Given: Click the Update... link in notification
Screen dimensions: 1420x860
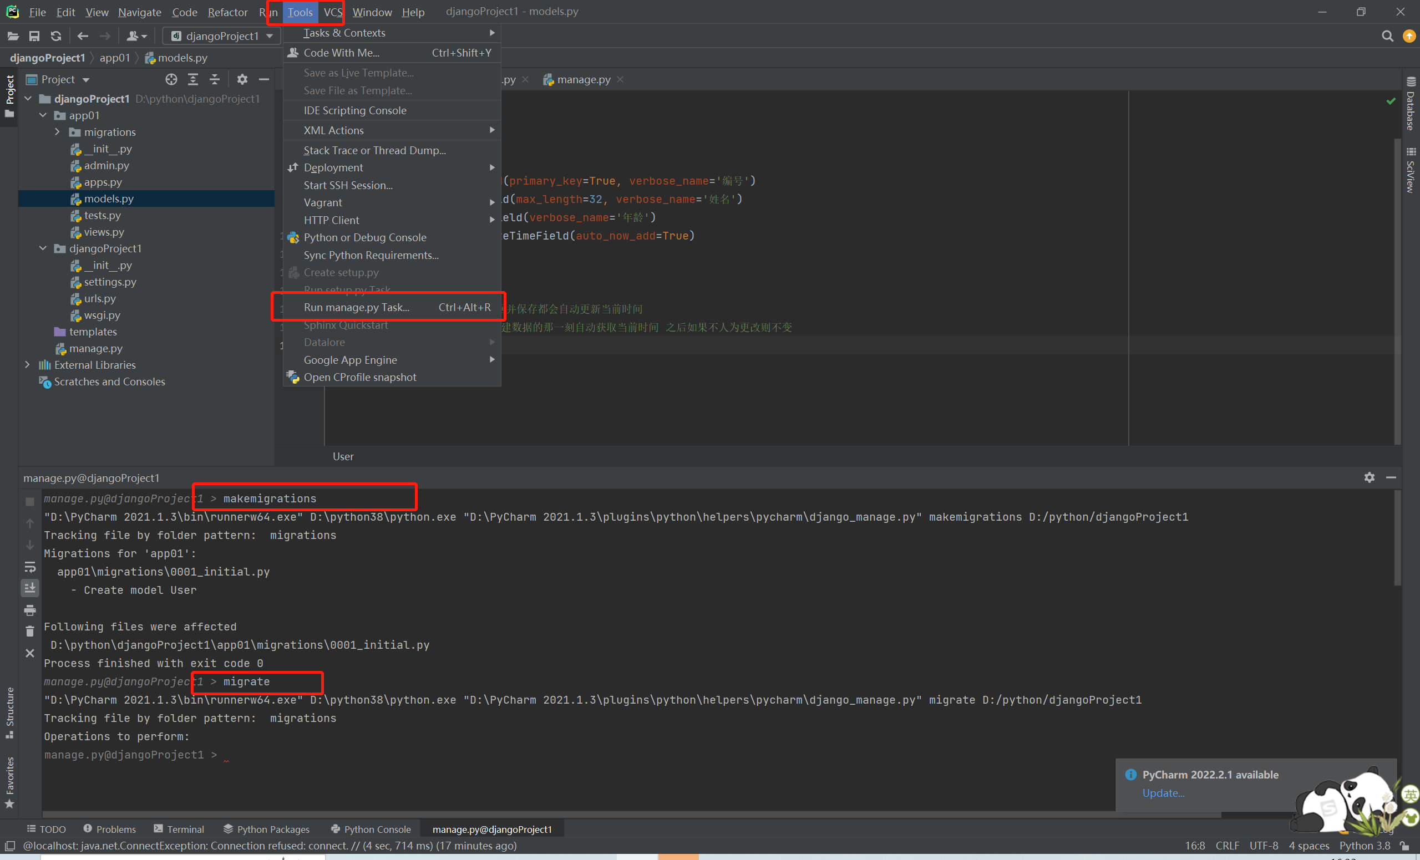Looking at the screenshot, I should click(1163, 792).
